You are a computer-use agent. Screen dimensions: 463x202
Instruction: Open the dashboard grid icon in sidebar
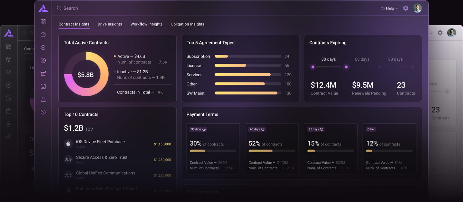[x=43, y=22]
